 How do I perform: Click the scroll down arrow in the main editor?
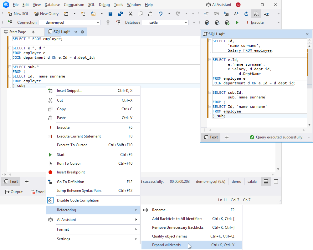278,169
